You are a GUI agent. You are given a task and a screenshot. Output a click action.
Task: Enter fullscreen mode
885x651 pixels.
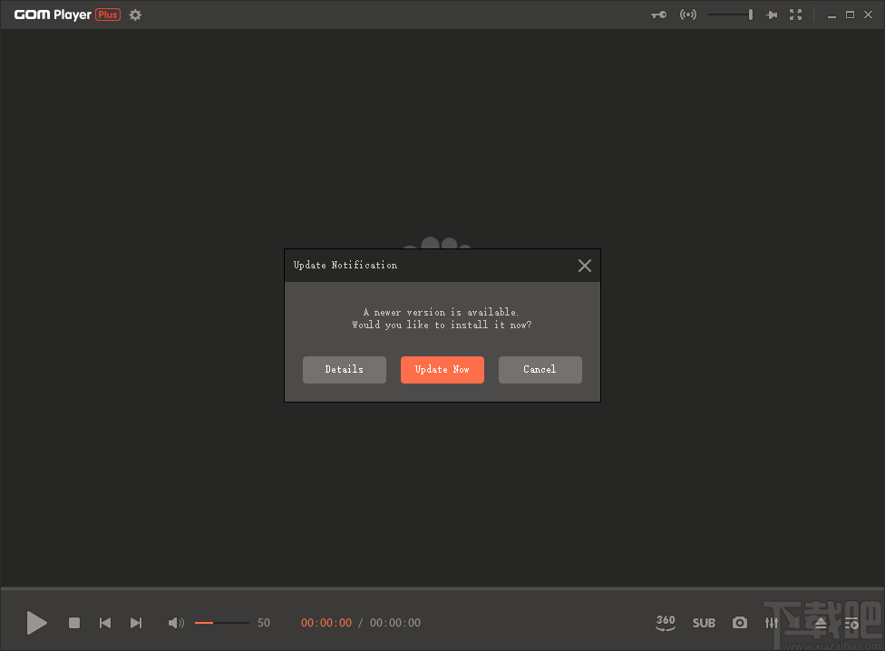click(x=796, y=15)
